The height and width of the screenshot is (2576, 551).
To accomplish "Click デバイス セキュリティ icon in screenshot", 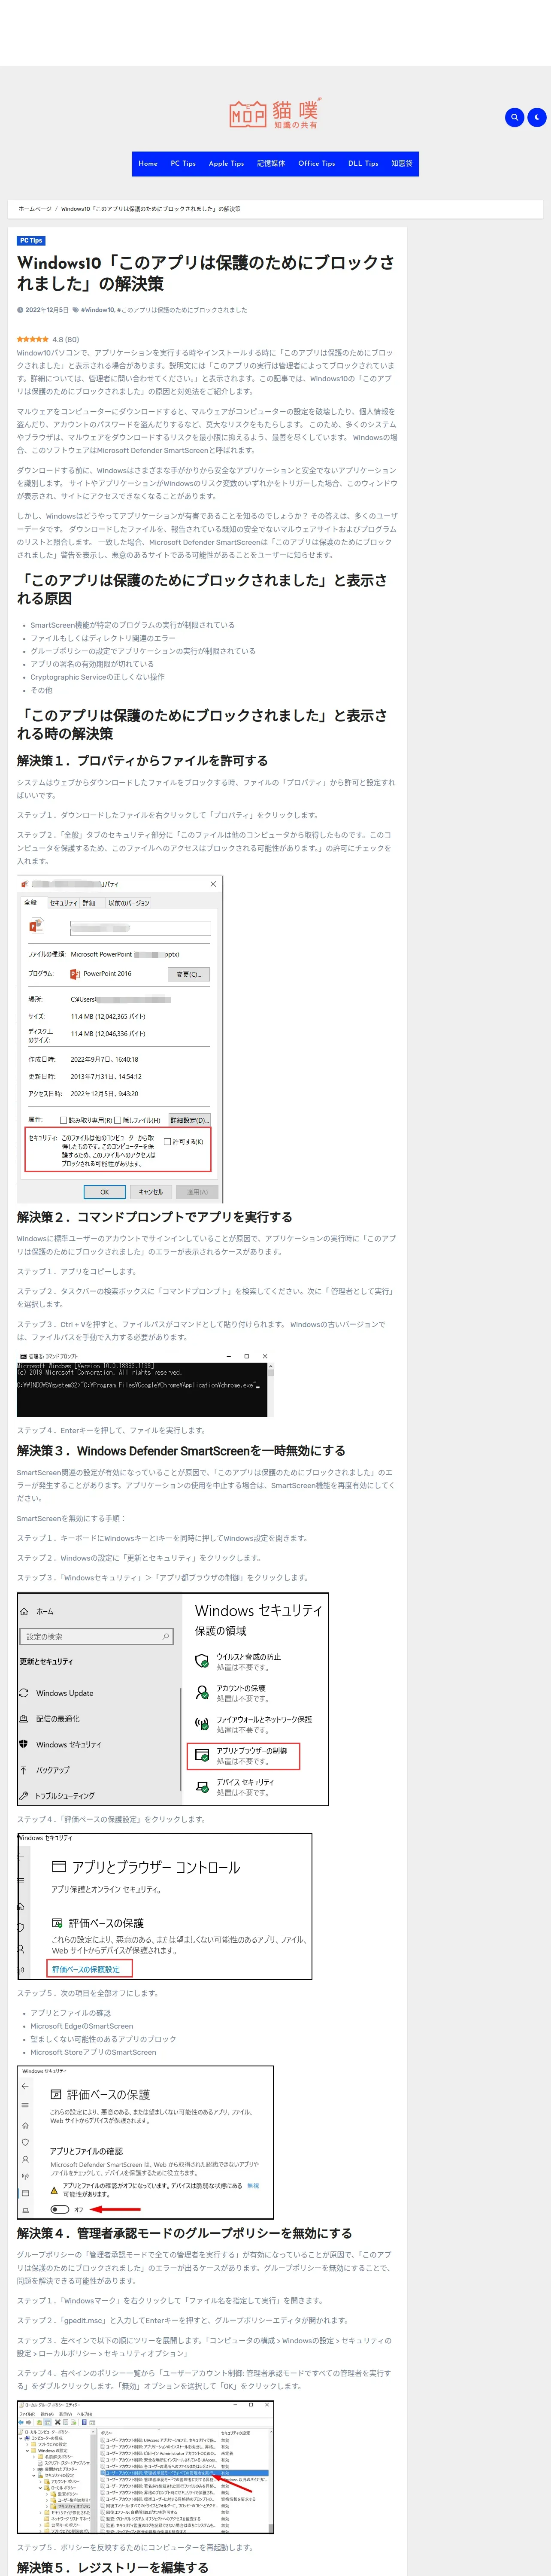I will [x=202, y=1786].
